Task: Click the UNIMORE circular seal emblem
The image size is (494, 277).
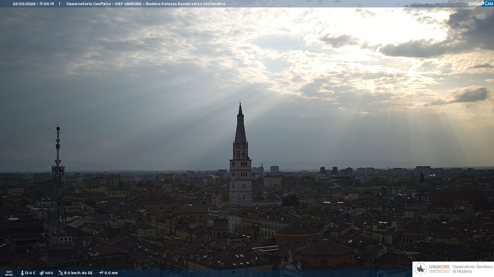Action: [421, 269]
